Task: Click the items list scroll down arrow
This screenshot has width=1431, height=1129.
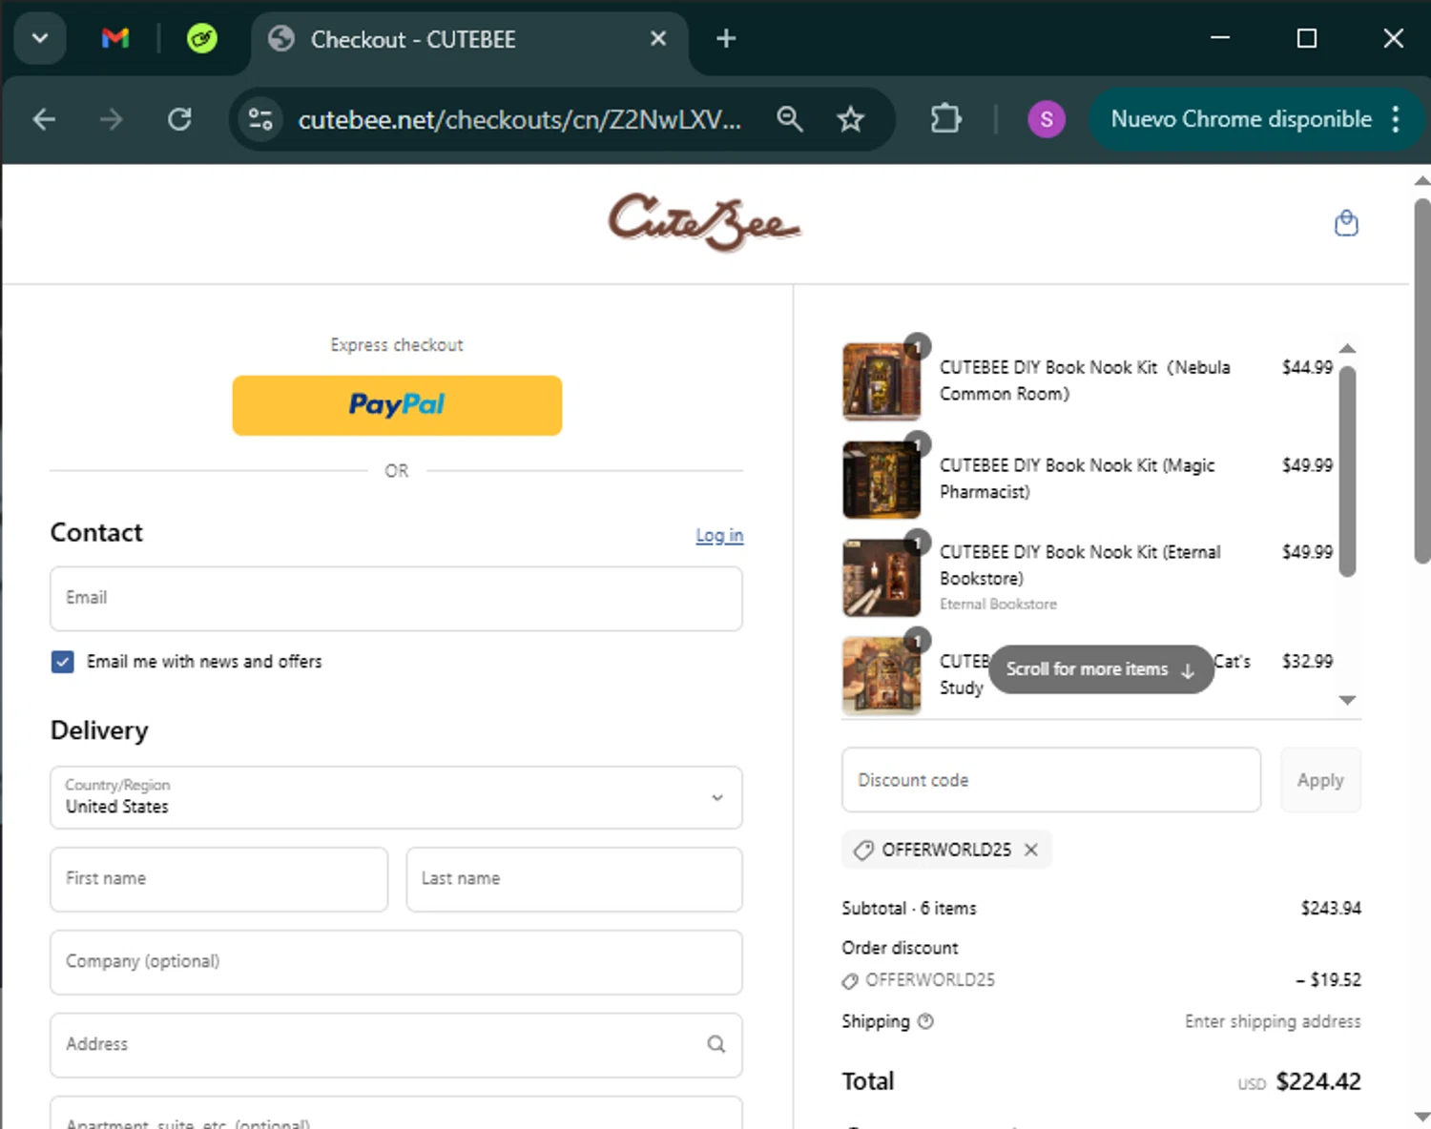Action: point(1347,701)
